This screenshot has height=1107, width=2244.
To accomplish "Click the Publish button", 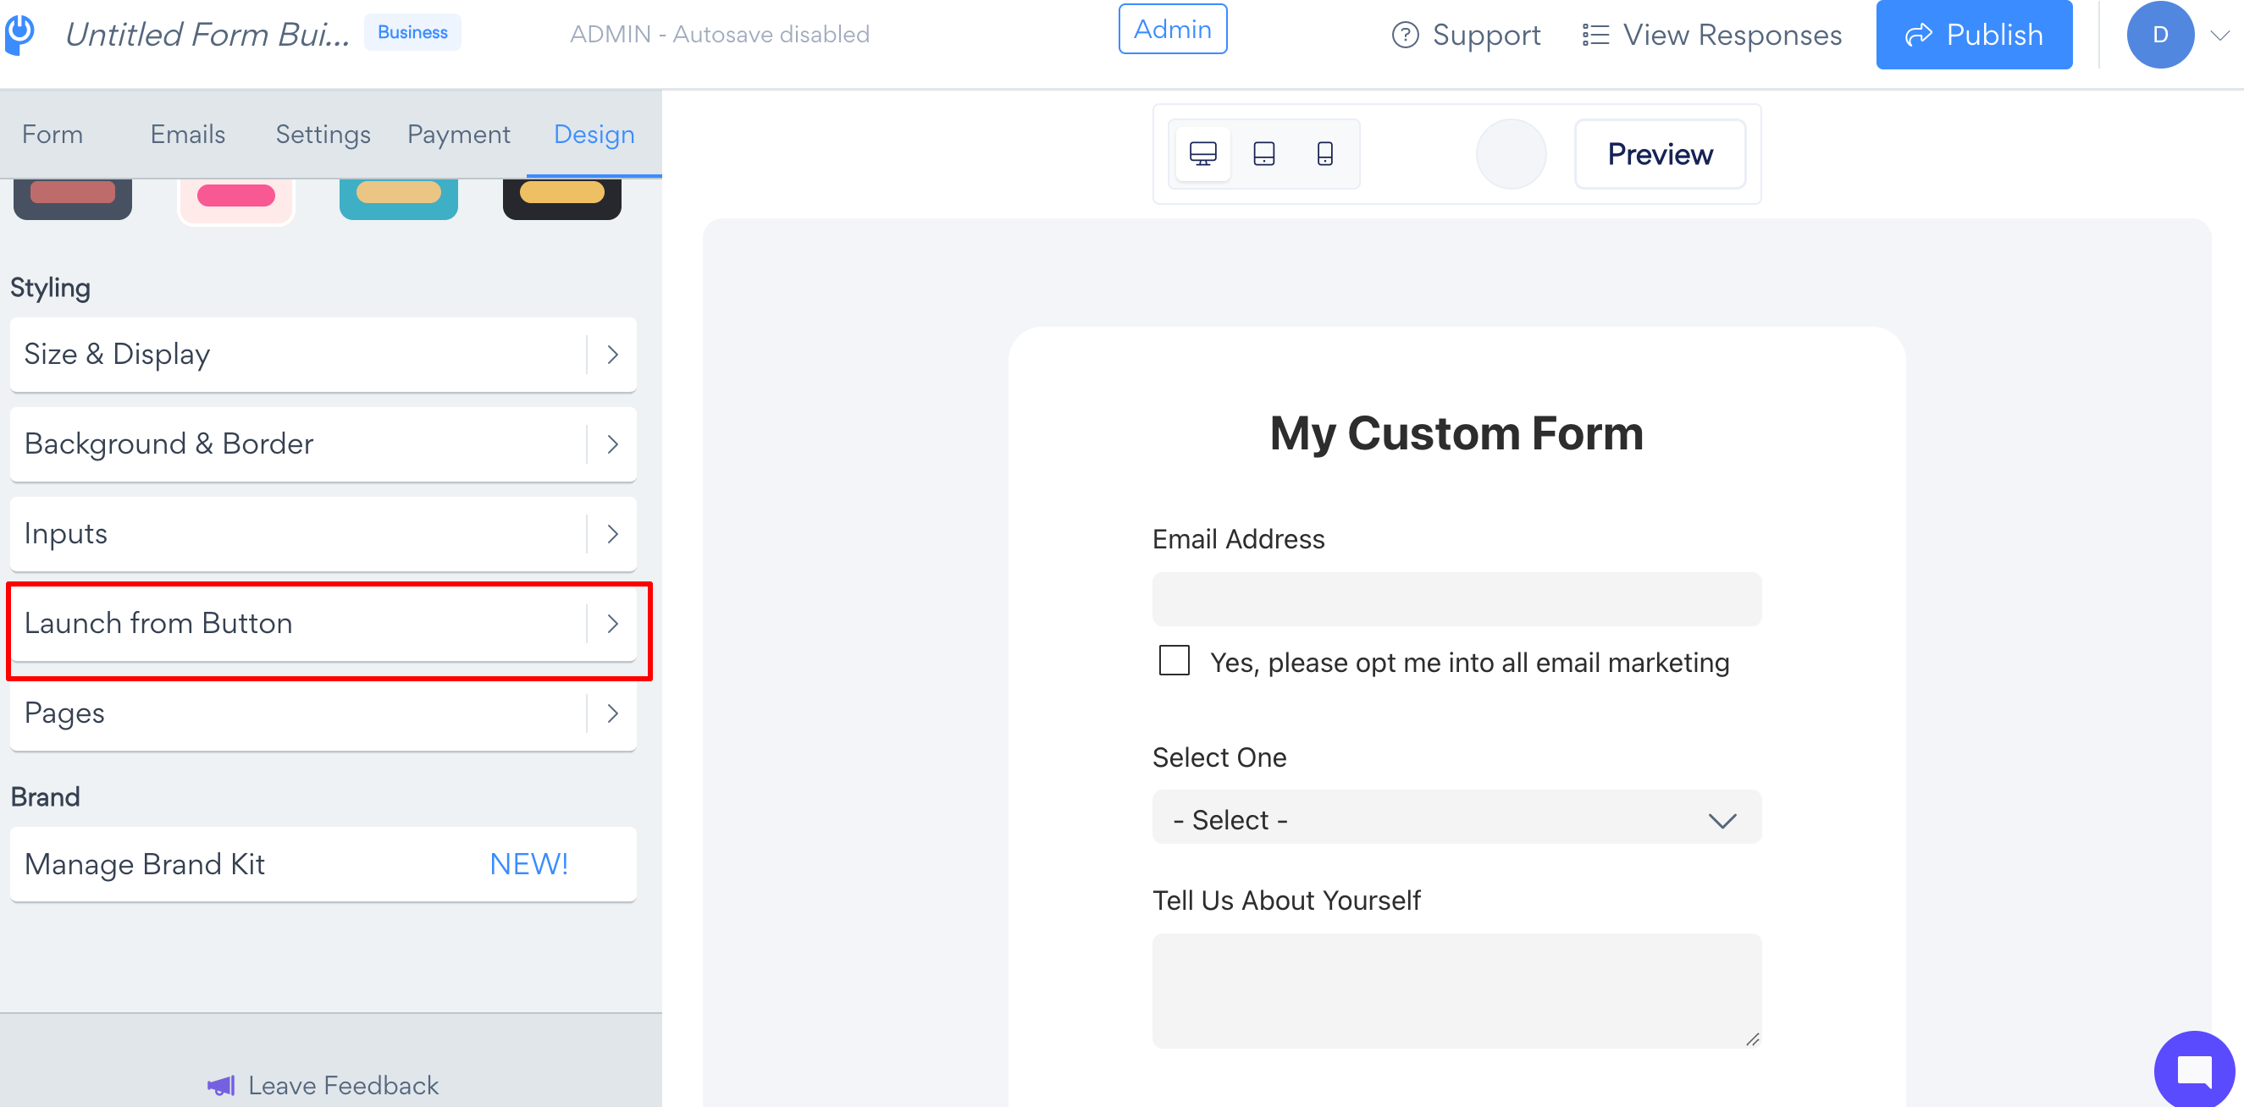I will click(1974, 35).
